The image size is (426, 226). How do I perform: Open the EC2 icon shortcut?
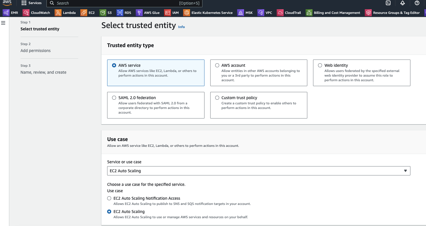coord(84,13)
